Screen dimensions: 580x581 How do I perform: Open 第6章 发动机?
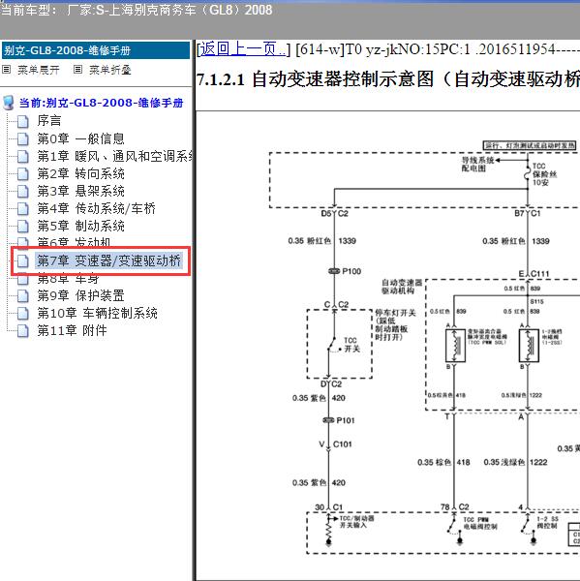pyautogui.click(x=74, y=242)
